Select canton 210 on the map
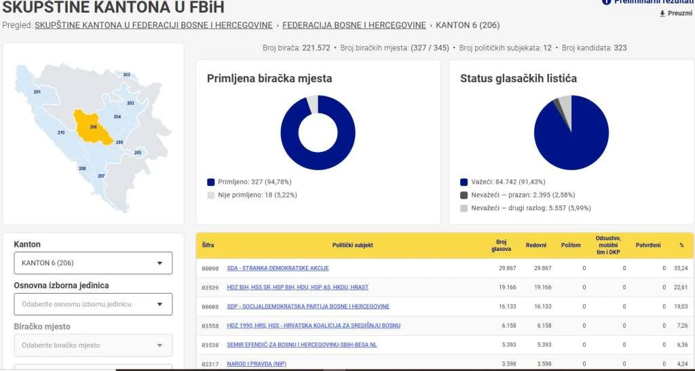 click(x=61, y=132)
